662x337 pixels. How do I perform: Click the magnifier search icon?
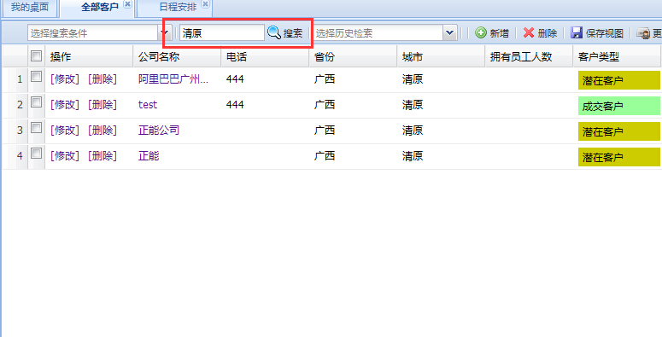pos(274,32)
